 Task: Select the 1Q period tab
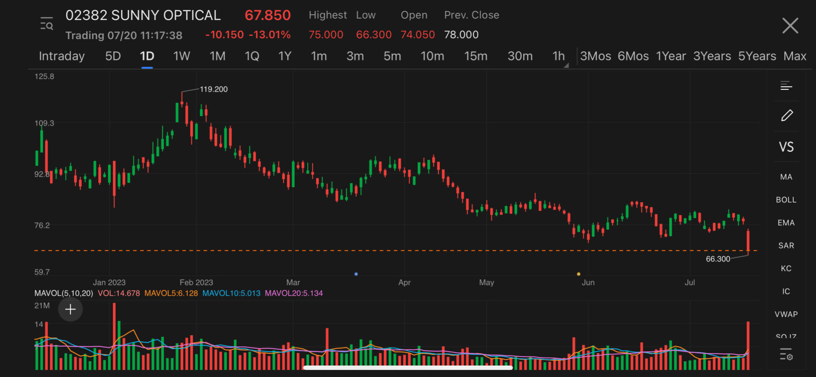[x=252, y=56]
